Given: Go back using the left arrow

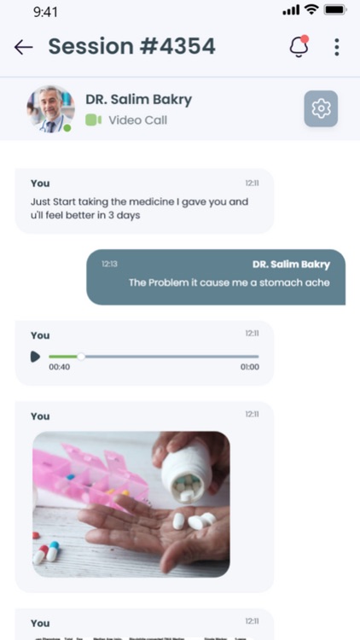Looking at the screenshot, I should click(23, 47).
